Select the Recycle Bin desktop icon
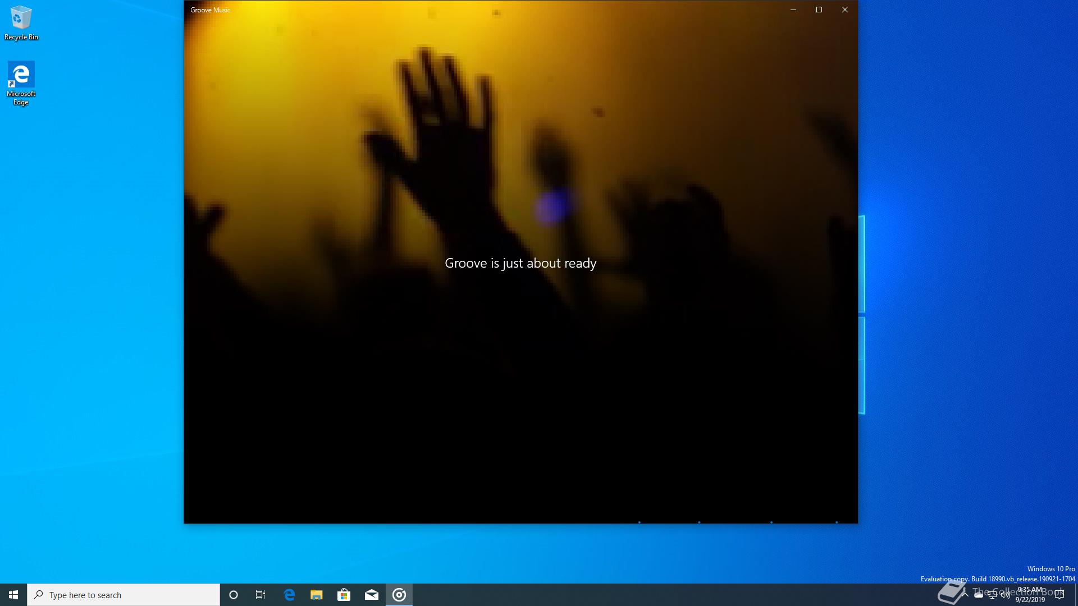The width and height of the screenshot is (1078, 606). (21, 23)
